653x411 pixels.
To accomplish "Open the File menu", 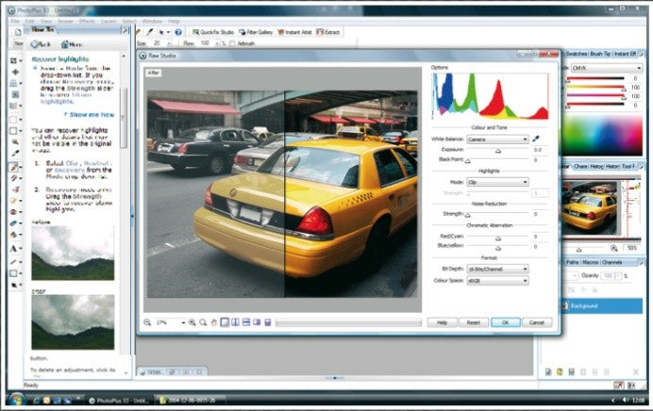I will pos(15,21).
